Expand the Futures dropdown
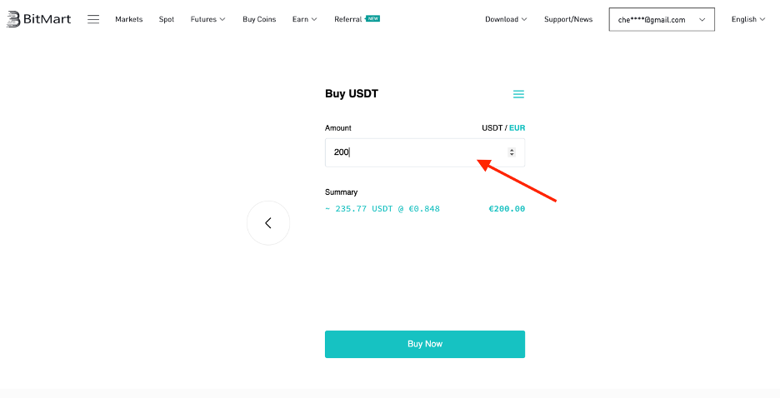 click(x=207, y=19)
